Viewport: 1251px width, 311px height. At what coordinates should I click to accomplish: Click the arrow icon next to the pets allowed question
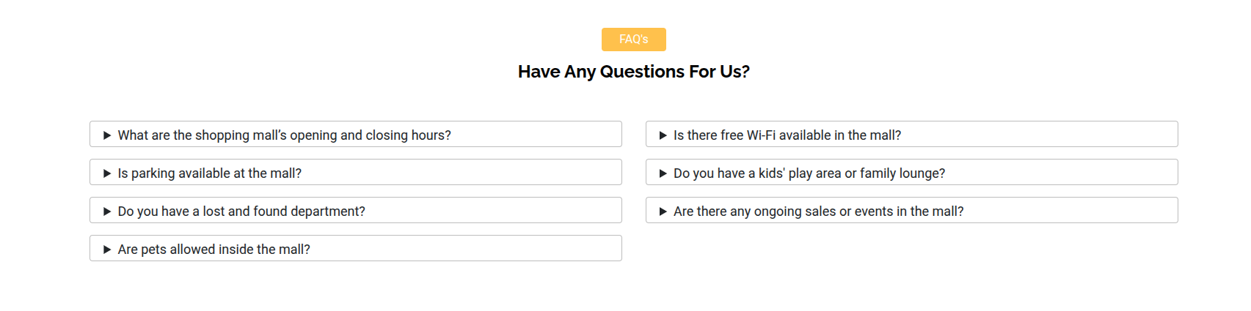click(x=107, y=250)
